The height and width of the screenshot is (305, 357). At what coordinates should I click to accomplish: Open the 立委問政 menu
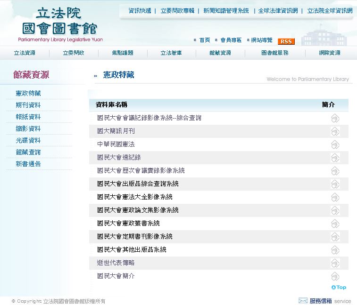[74, 53]
